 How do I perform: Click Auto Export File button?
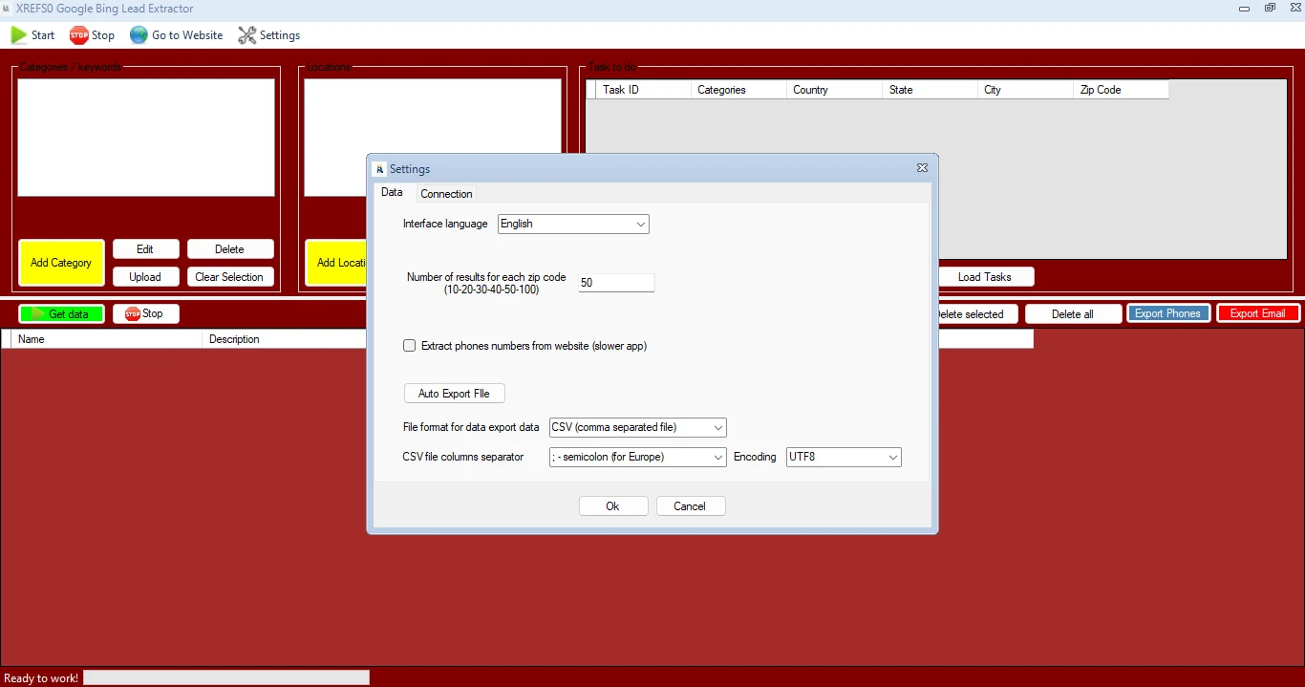(x=454, y=394)
